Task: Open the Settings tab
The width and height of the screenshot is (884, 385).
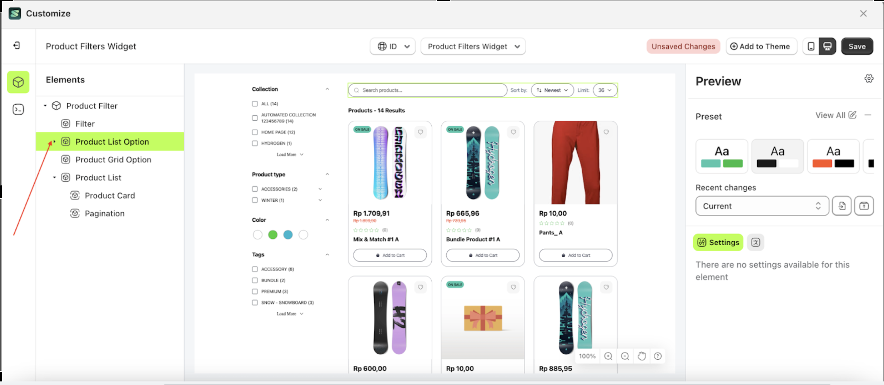Action: (718, 242)
